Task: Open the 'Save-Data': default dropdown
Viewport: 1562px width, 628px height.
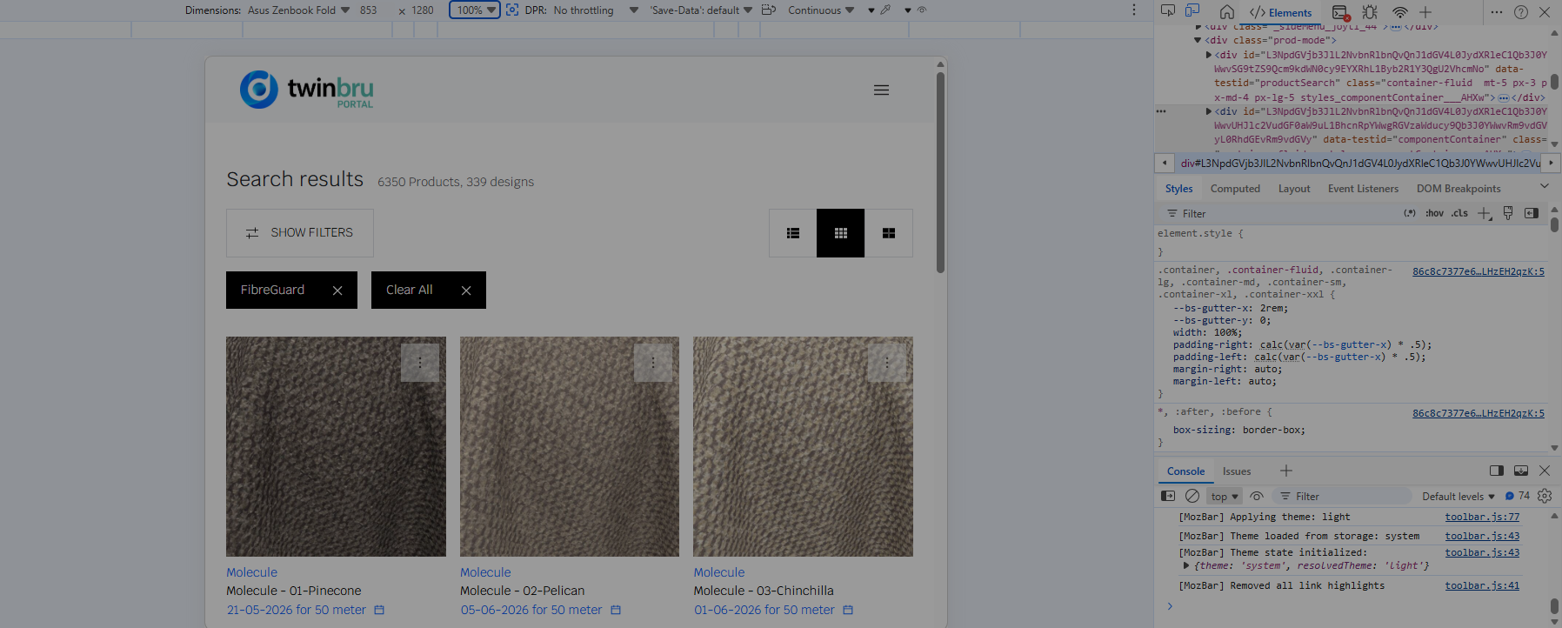Action: [x=701, y=10]
